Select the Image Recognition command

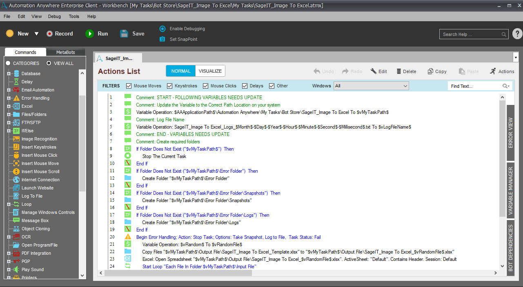pyautogui.click(x=39, y=139)
